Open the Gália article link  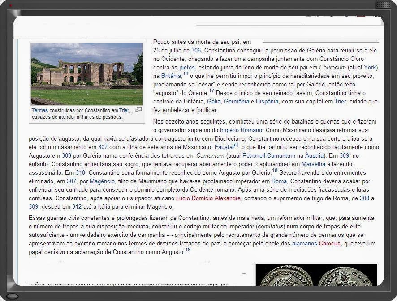point(214,102)
